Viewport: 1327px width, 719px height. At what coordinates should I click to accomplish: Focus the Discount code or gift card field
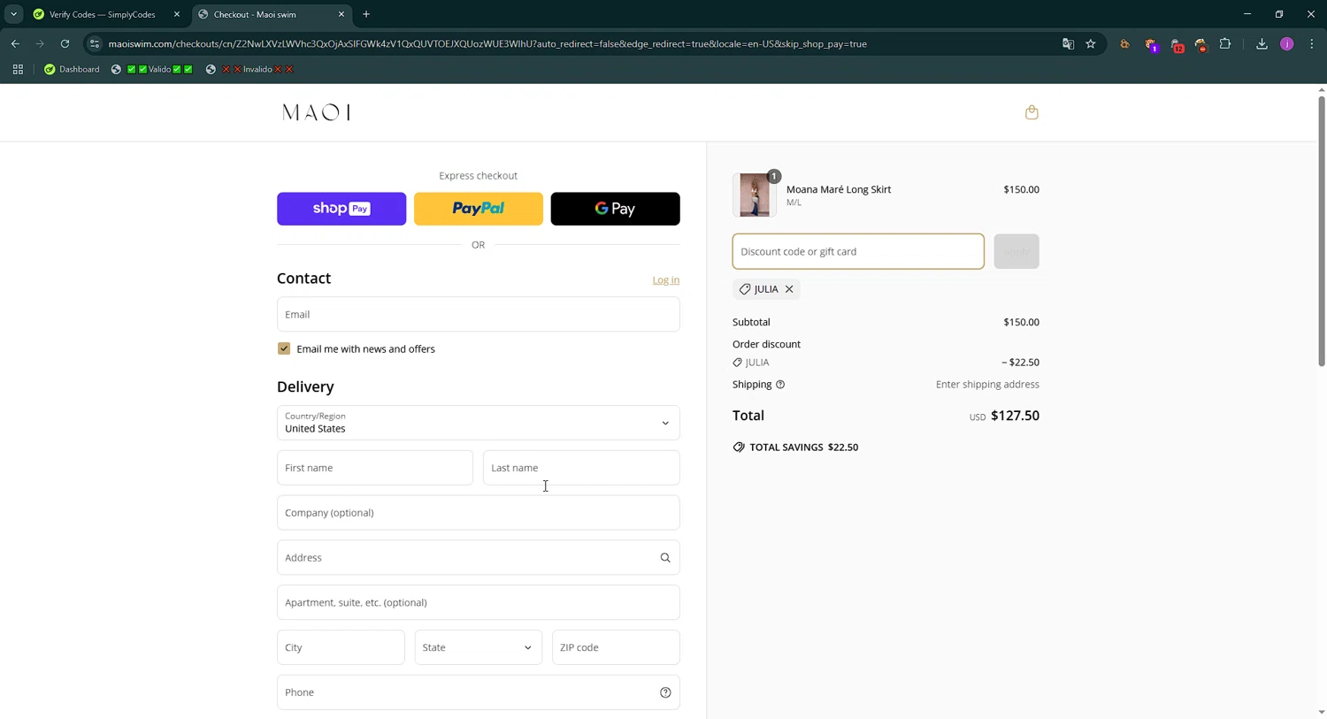[x=858, y=251]
